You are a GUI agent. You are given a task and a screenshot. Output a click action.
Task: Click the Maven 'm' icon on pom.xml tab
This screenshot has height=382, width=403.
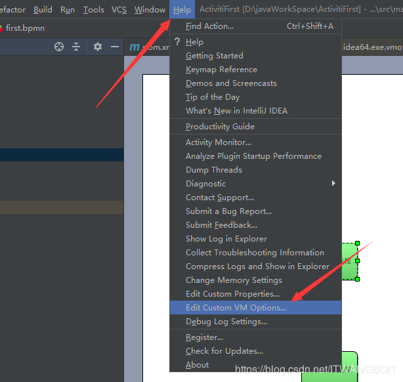[x=135, y=47]
